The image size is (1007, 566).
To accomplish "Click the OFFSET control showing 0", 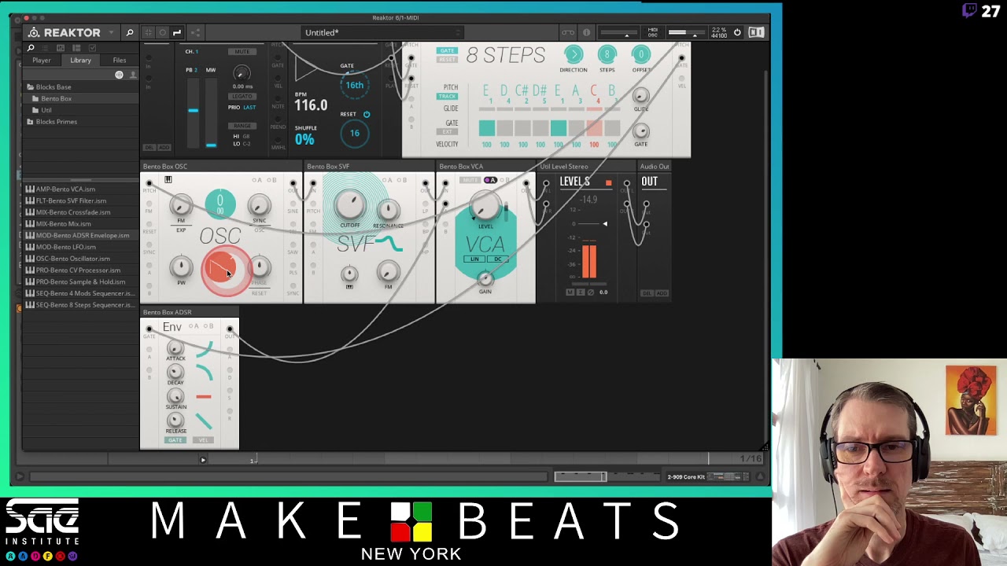I will tap(641, 54).
